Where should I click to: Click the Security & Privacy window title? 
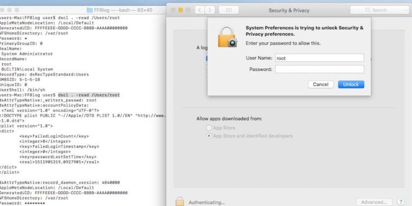(289, 10)
